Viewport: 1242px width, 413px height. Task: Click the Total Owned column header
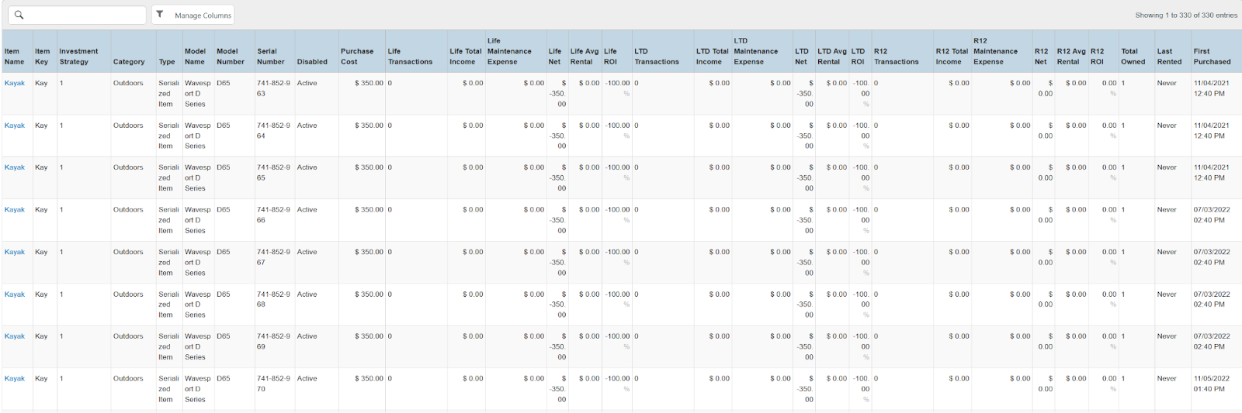coord(1133,57)
